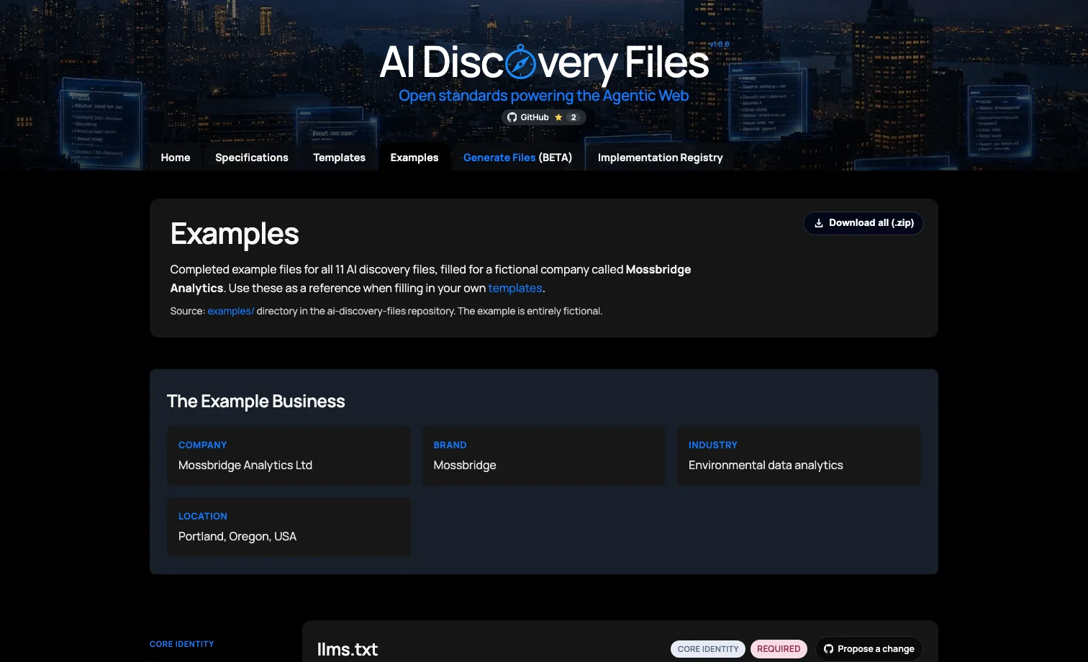1088x662 pixels.
Task: Click the GitHub octocat icon in header badge
Action: (512, 117)
